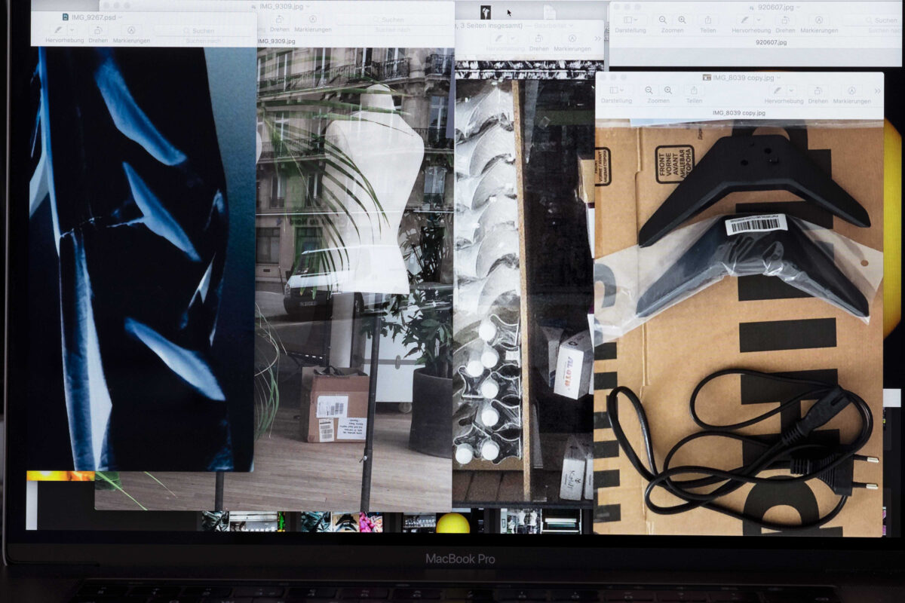Toggle Markierungen icon in IMG_9309.jpg window

click(312, 19)
